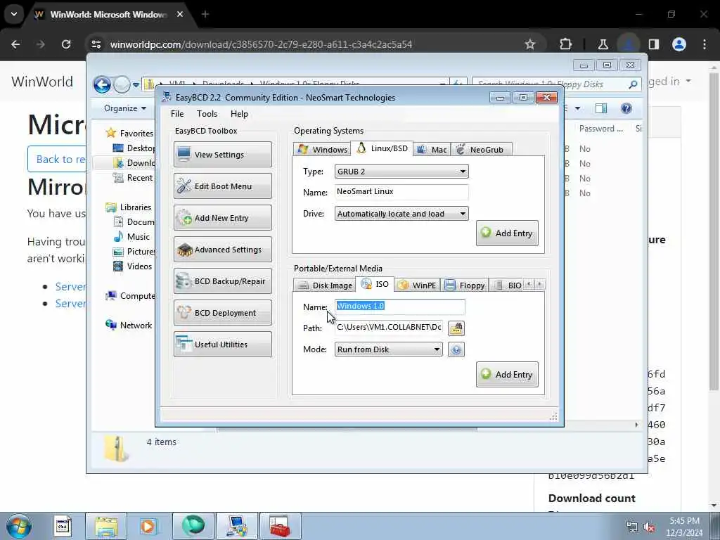The image size is (720, 540).
Task: Expand the Type GRUB 2 dropdown
Action: click(x=401, y=172)
